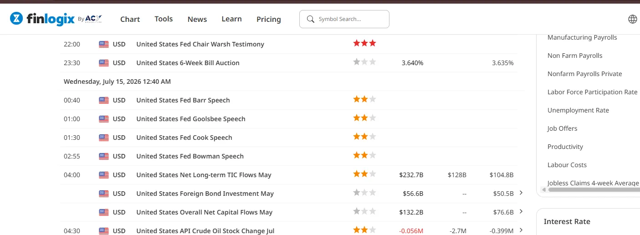Open the Unemployment Rate indicator link
The image size is (640, 235).
(578, 110)
